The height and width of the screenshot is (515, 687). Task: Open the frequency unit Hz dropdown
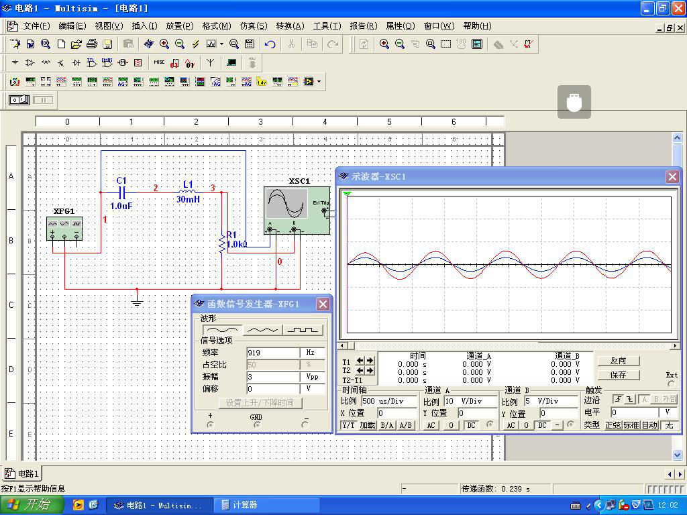click(x=312, y=353)
